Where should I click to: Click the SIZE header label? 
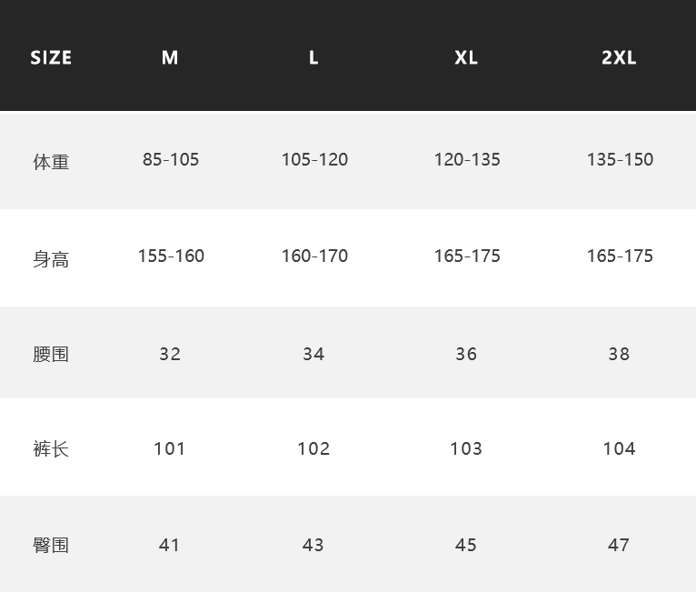[51, 57]
